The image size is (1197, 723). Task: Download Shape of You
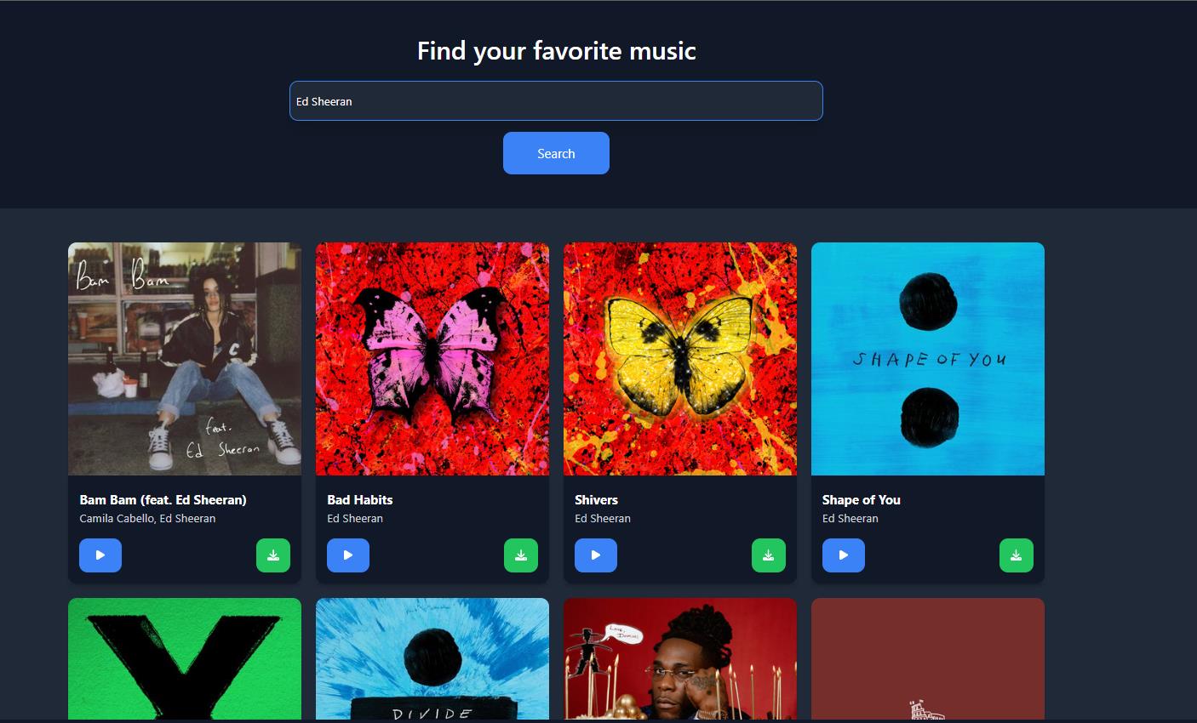[x=1017, y=555]
